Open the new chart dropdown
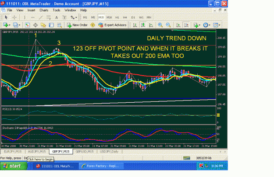274x177 pixels. coord(7,25)
